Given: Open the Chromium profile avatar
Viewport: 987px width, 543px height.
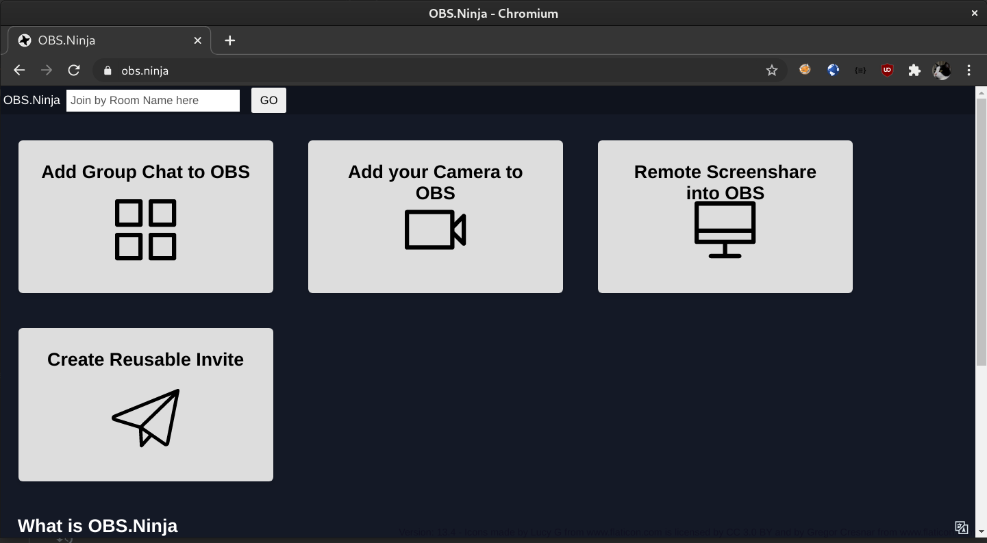Looking at the screenshot, I should pyautogui.click(x=942, y=70).
